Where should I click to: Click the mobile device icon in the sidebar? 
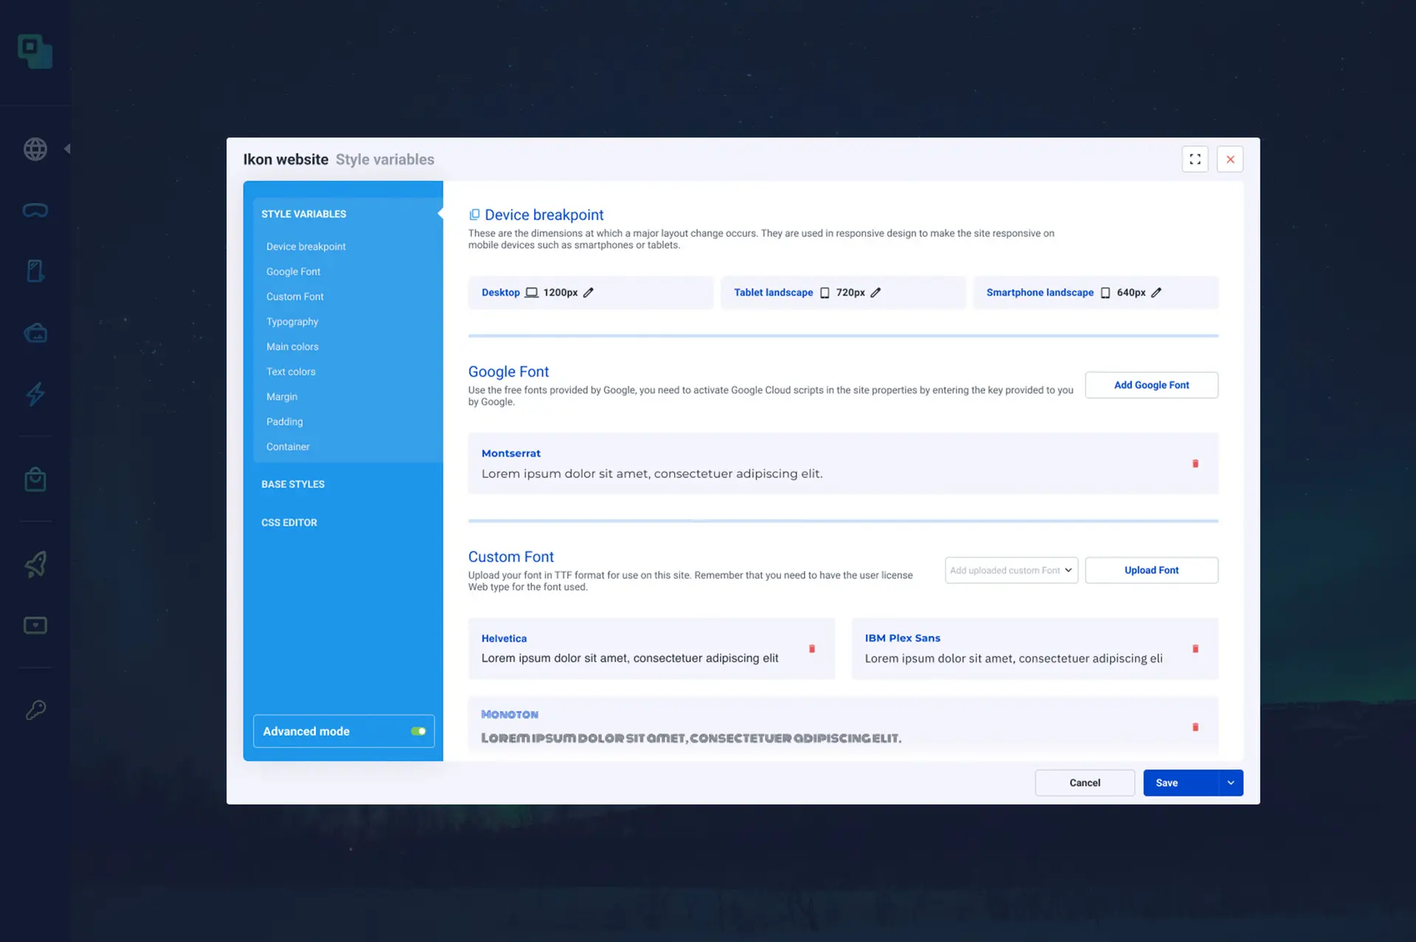coord(35,271)
